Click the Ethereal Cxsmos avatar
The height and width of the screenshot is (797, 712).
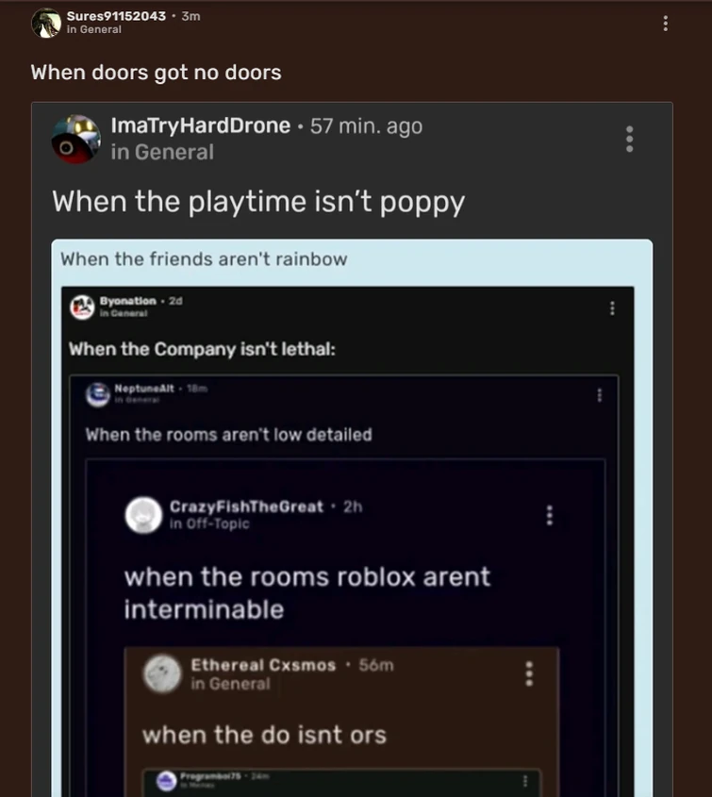(162, 674)
